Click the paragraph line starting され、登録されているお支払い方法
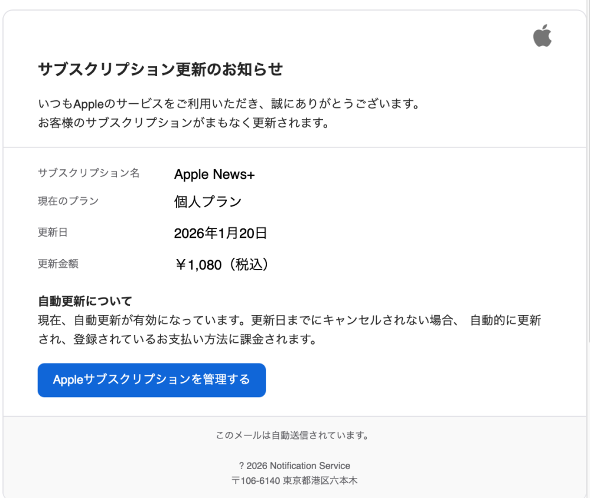 pos(178,339)
